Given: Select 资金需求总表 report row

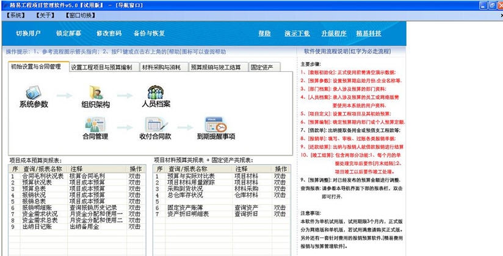Looking at the screenshot, I should (77, 220).
